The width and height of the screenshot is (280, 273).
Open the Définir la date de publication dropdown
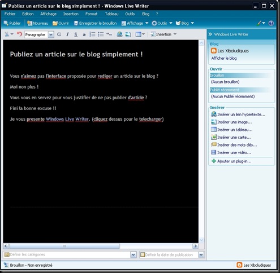tap(201, 255)
